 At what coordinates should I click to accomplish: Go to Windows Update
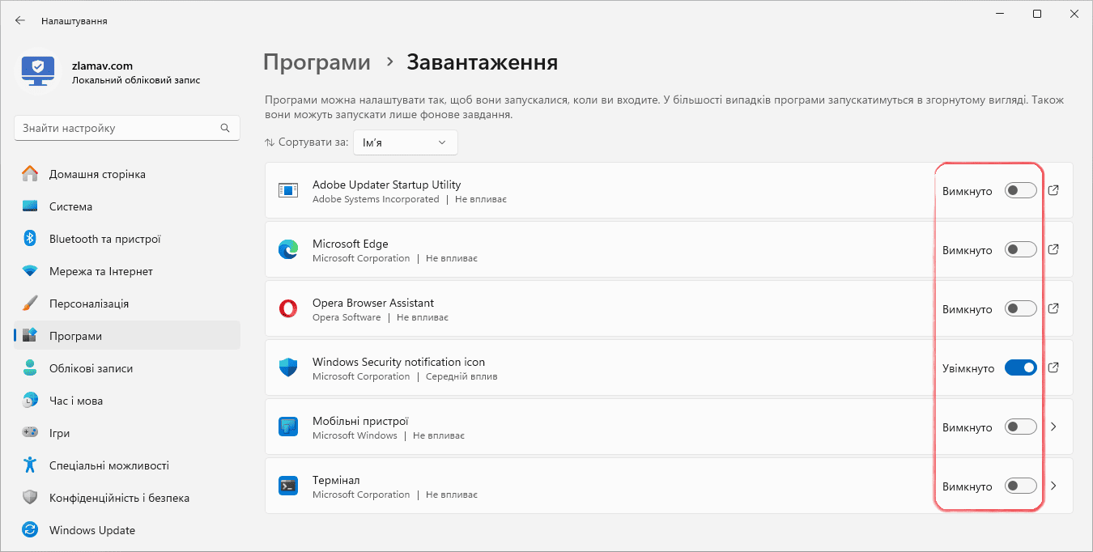tap(127, 530)
